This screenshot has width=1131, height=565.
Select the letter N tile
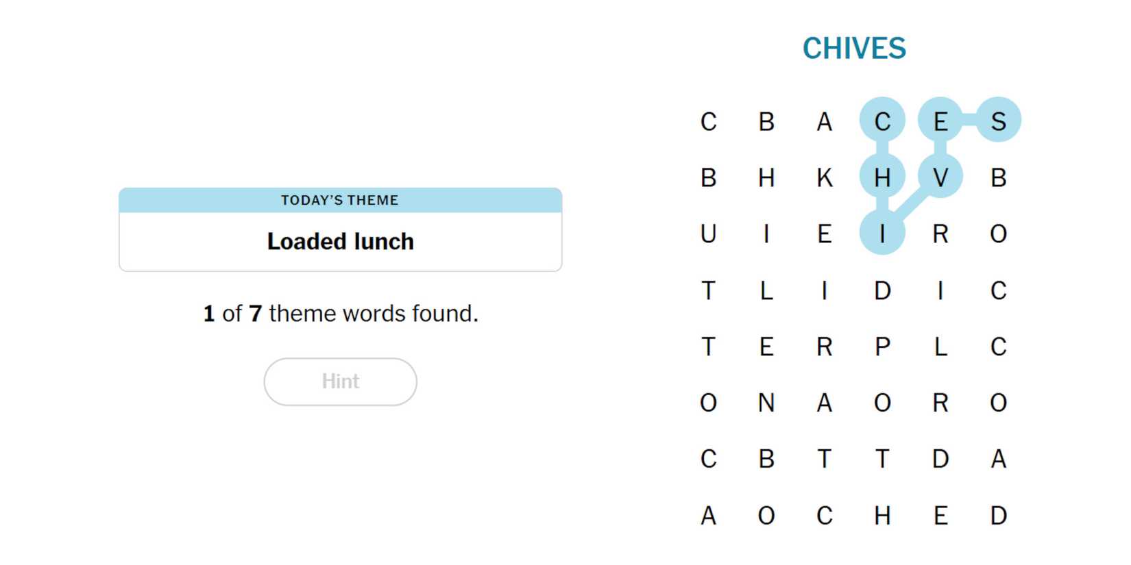[766, 403]
